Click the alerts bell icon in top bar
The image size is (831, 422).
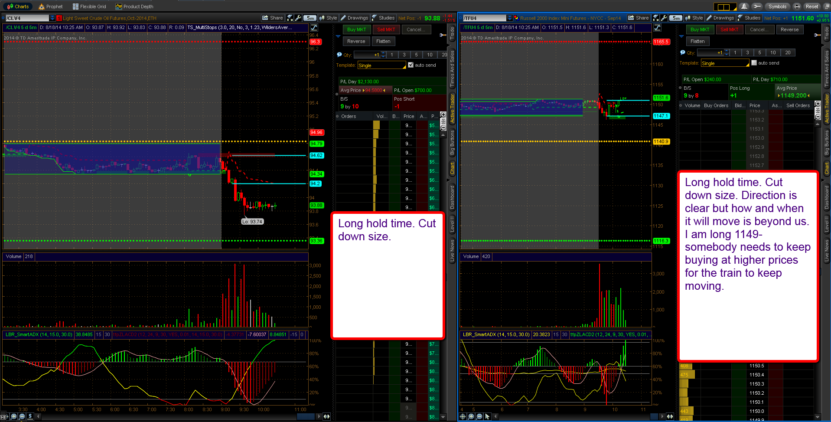(744, 7)
